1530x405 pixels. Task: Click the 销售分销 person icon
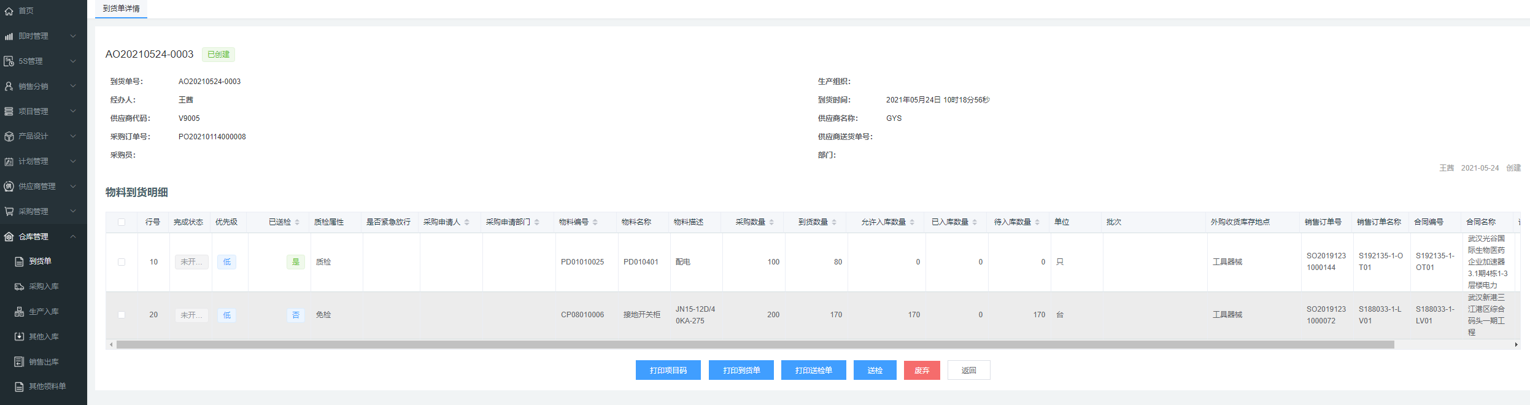tap(9, 87)
